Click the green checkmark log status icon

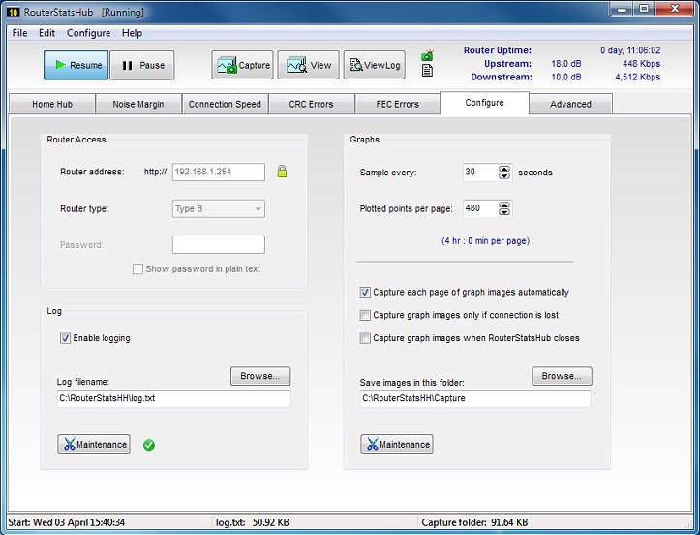click(x=149, y=445)
